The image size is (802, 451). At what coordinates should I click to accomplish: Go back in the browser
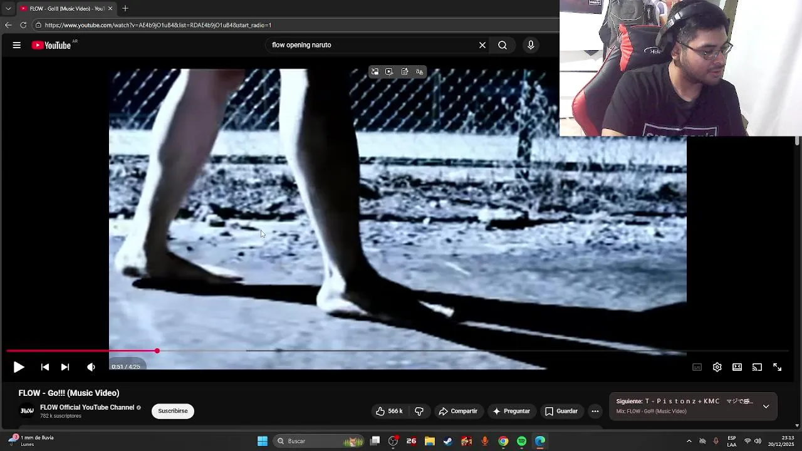pyautogui.click(x=8, y=25)
